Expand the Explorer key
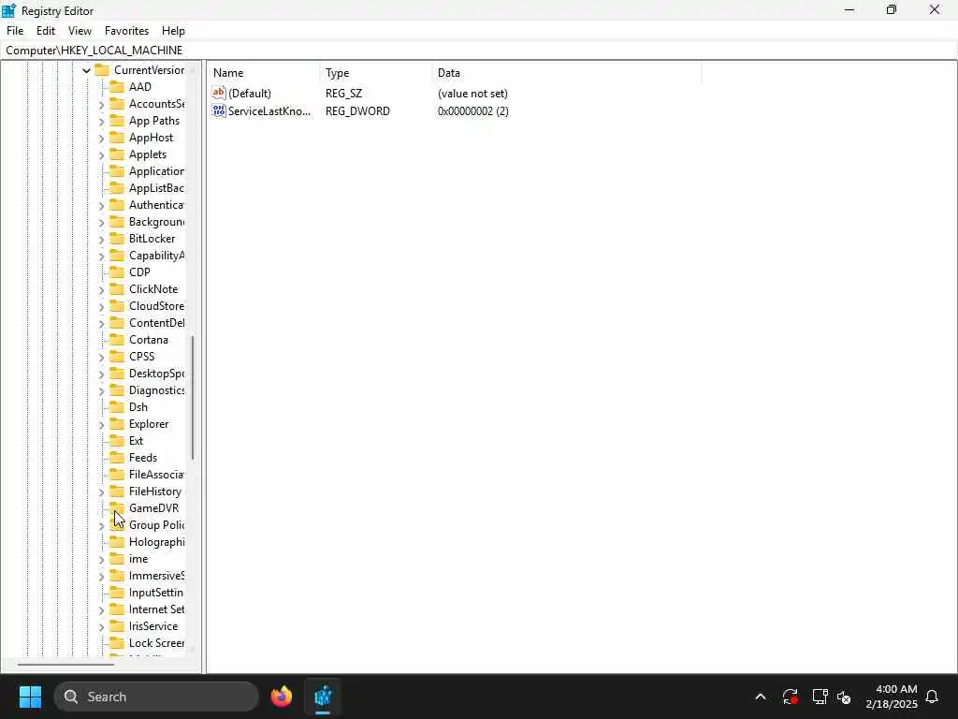 [101, 424]
